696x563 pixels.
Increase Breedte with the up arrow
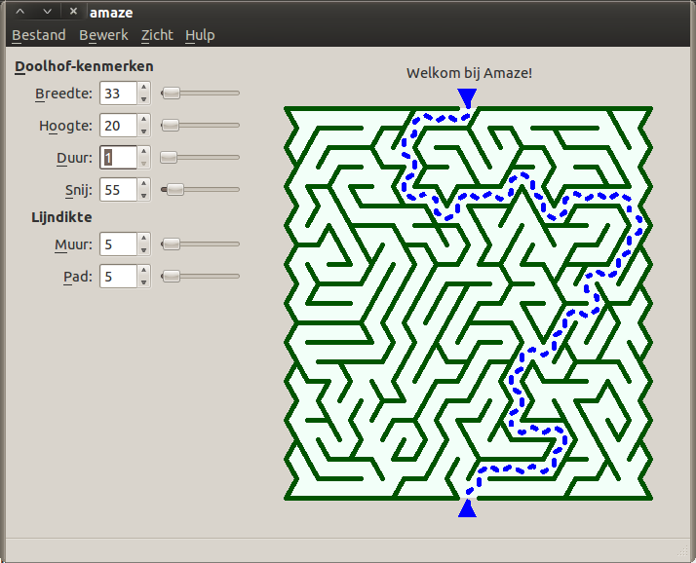coord(144,88)
